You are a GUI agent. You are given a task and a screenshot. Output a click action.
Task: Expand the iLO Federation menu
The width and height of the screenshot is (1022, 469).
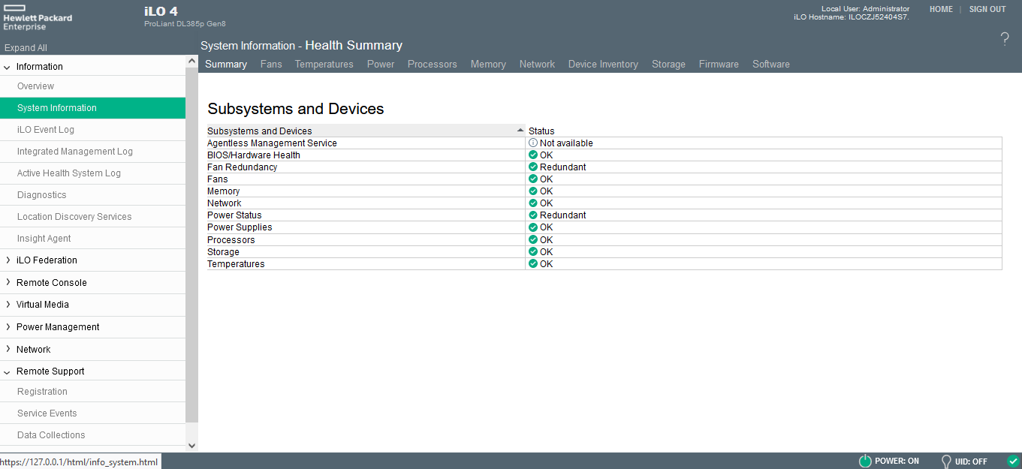click(x=8, y=260)
